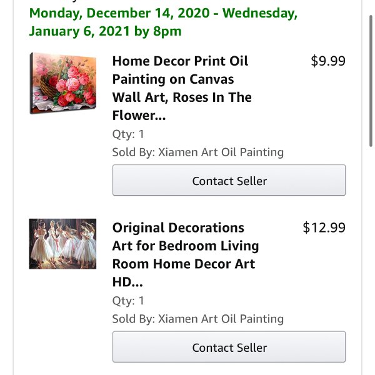Image resolution: width=375 pixels, height=375 pixels.
Task: Click Room Home Decor Art title line
Action: (x=184, y=264)
